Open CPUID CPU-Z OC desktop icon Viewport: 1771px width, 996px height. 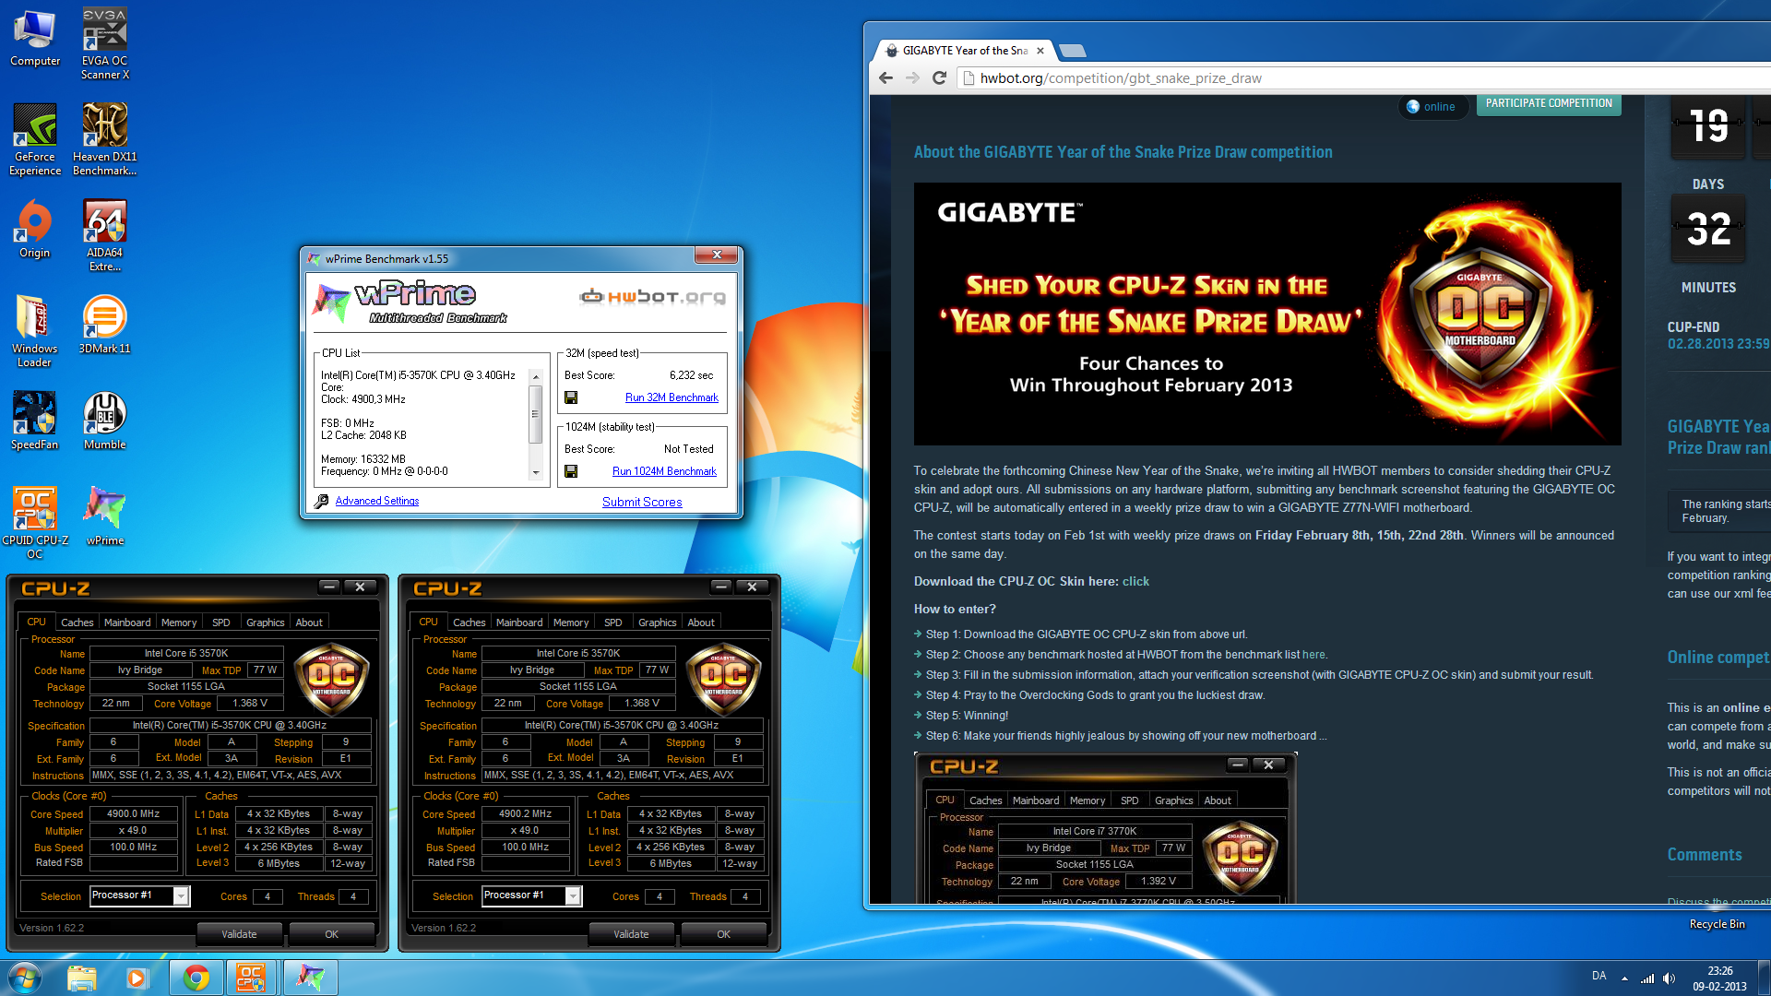pos(35,523)
